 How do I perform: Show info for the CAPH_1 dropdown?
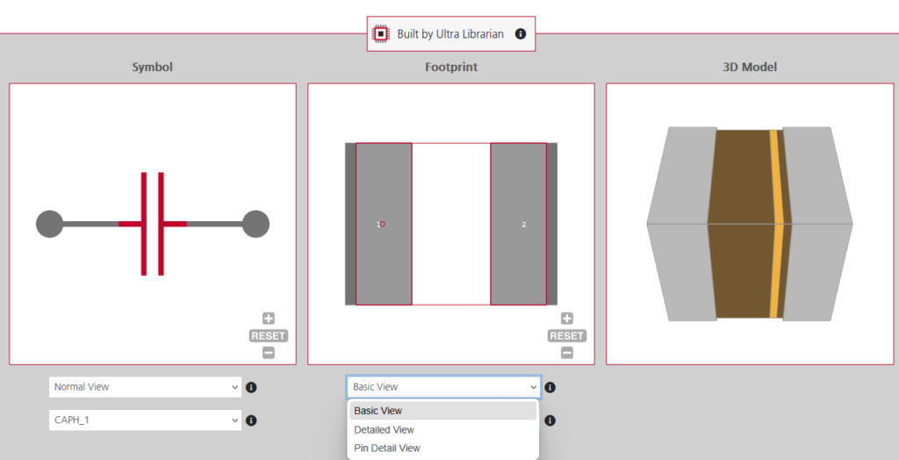251,420
